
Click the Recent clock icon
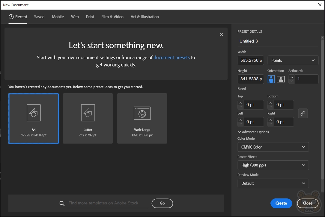11,17
